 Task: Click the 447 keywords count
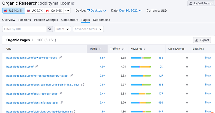[160, 111]
